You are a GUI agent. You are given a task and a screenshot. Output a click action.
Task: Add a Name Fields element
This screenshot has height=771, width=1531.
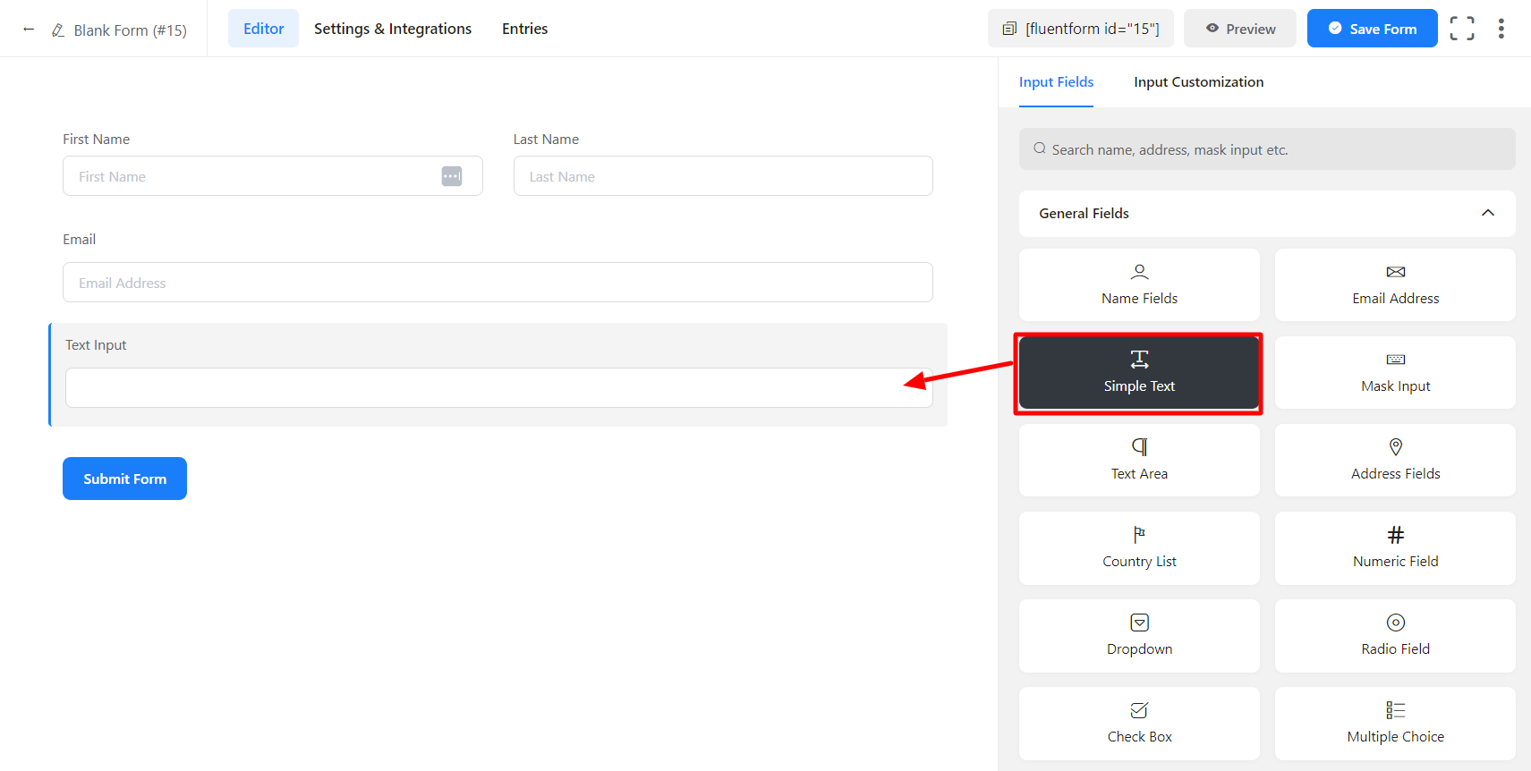coord(1139,284)
